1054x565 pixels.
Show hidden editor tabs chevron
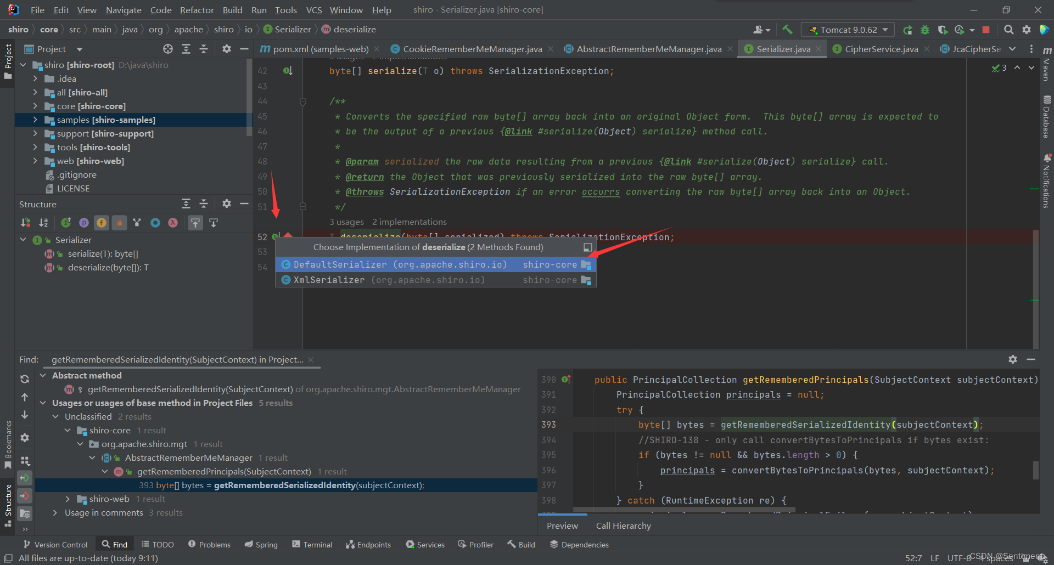(1013, 49)
